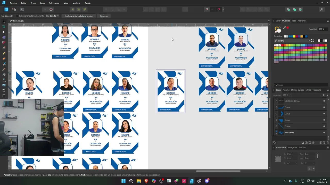
Task: Delete the selected layer with trash icon
Action: pyautogui.click(x=328, y=143)
